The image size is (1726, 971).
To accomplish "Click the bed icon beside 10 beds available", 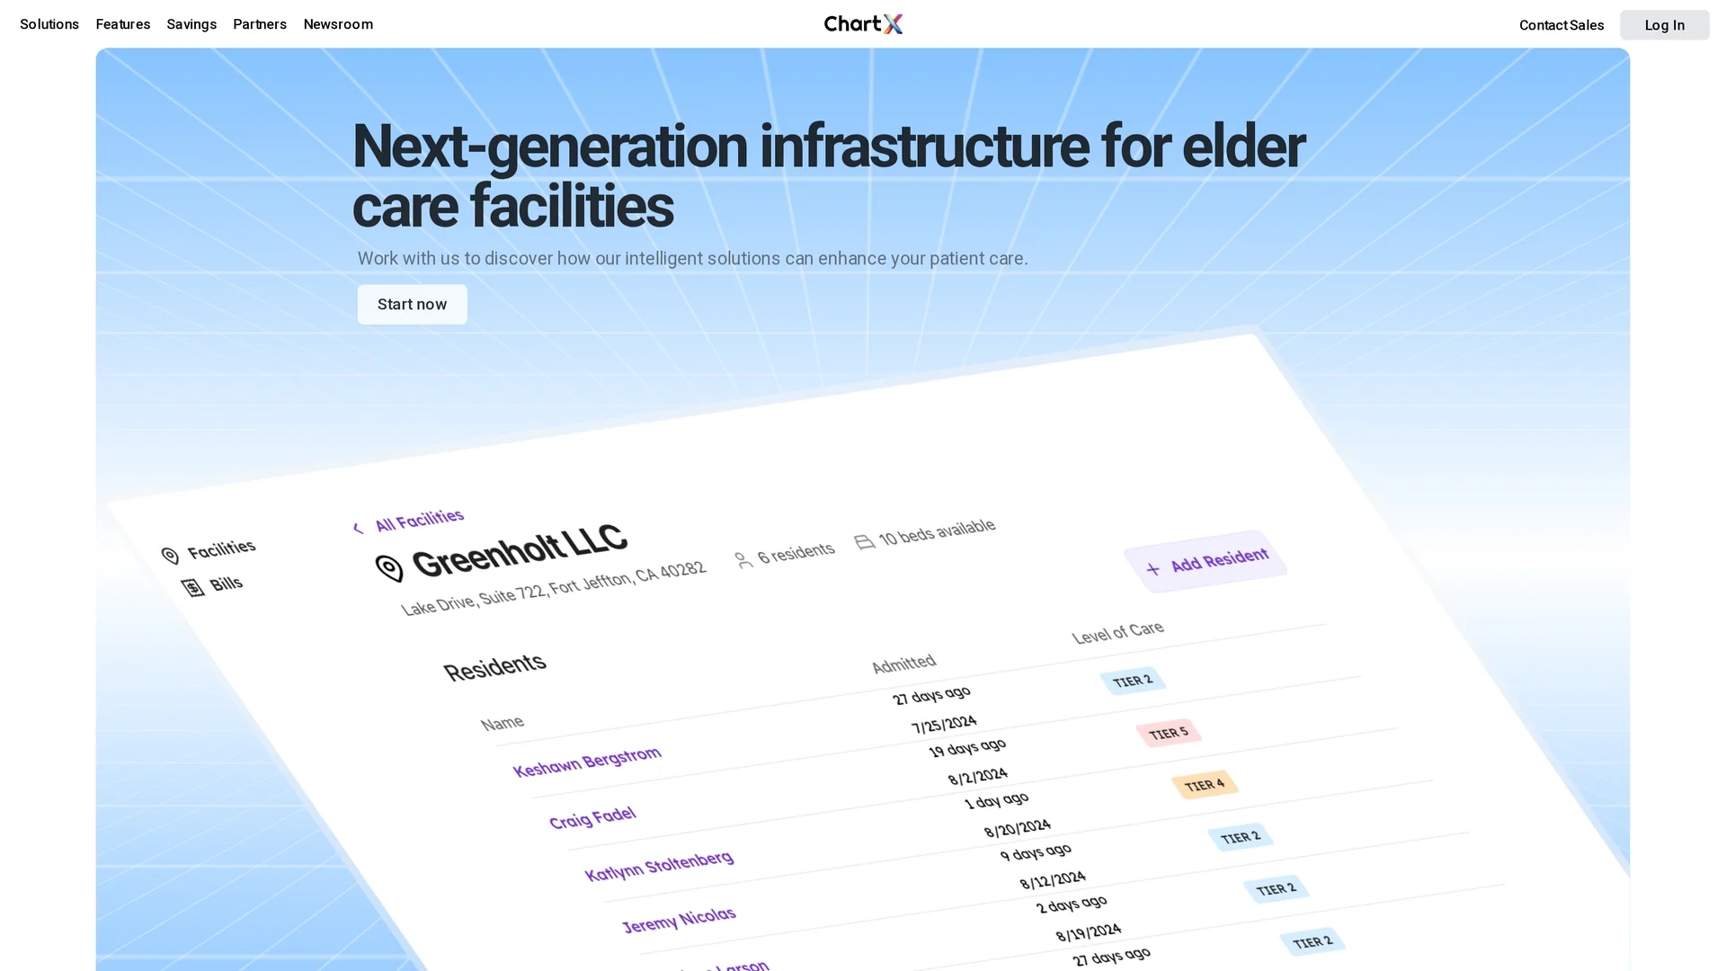I will pos(864,542).
